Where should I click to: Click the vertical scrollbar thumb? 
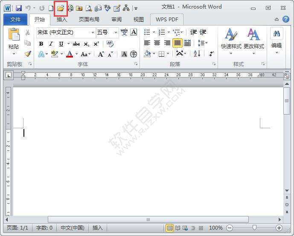[286, 101]
